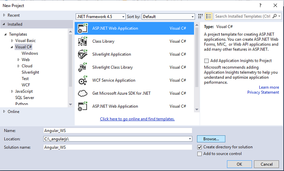The width and height of the screenshot is (284, 171).
Task: Click here to go online and find templates
Action: pos(137,119)
